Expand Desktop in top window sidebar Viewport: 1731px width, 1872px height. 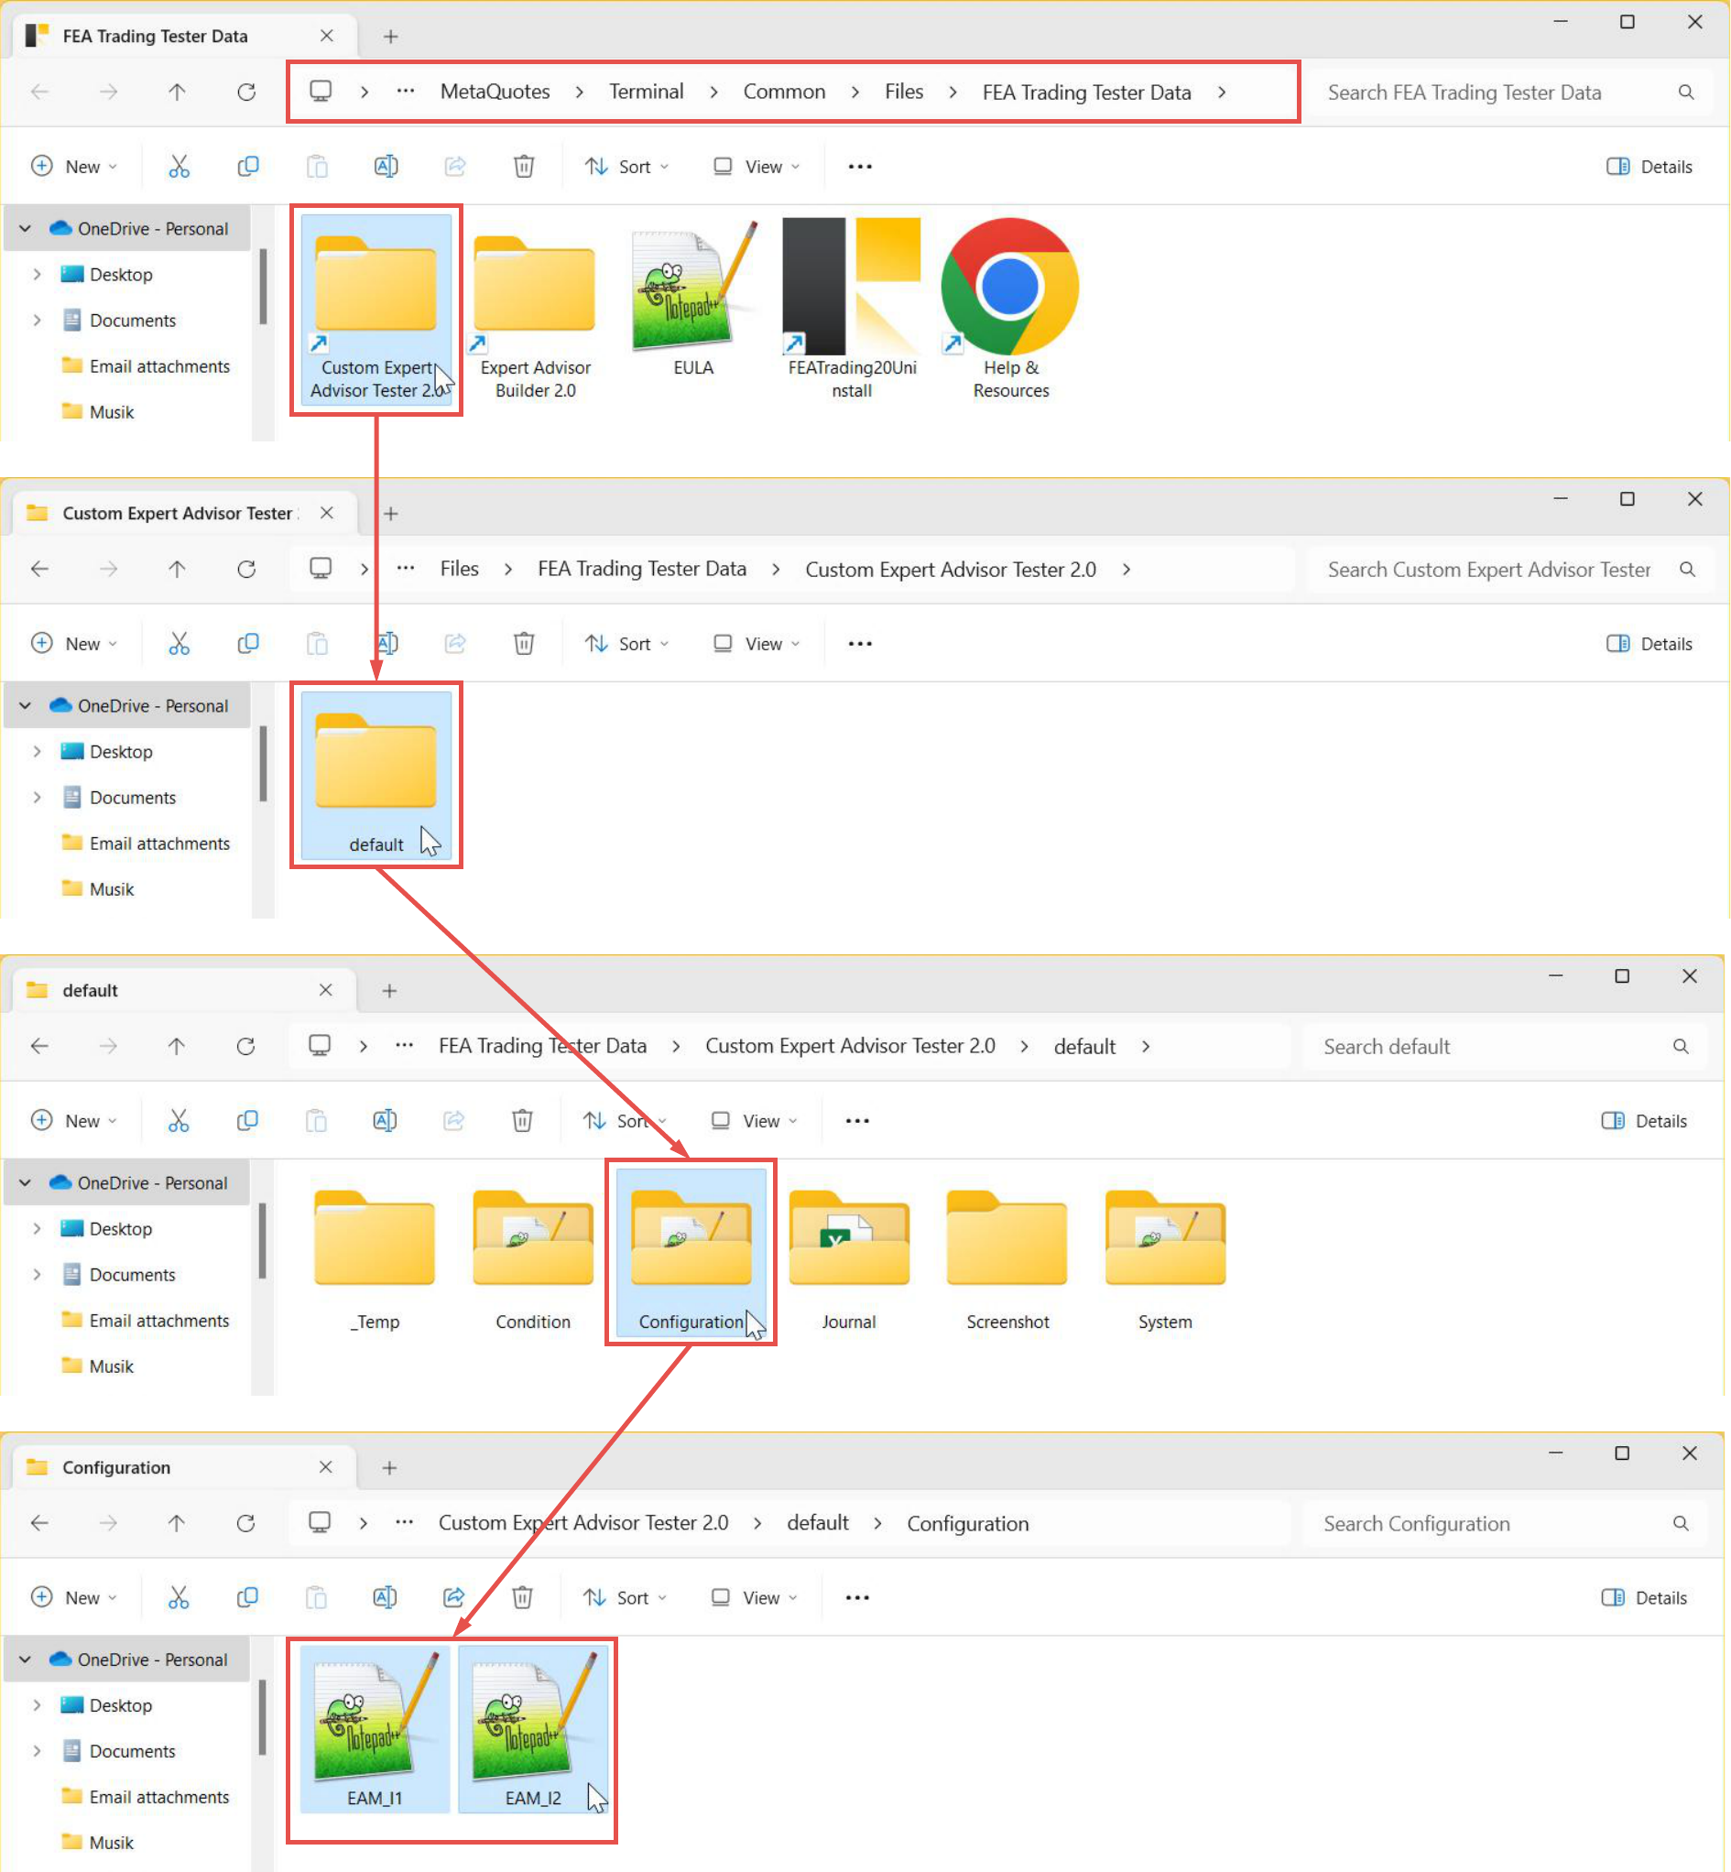[37, 275]
